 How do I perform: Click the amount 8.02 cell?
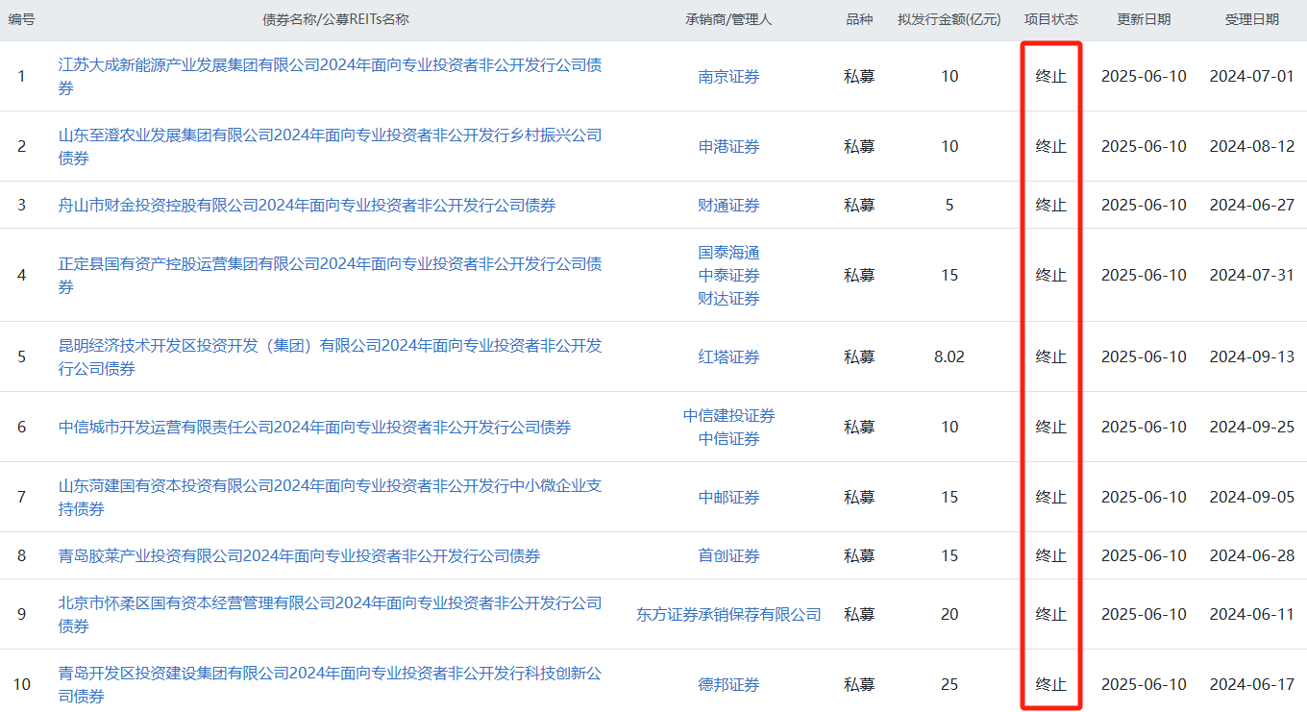(x=949, y=356)
